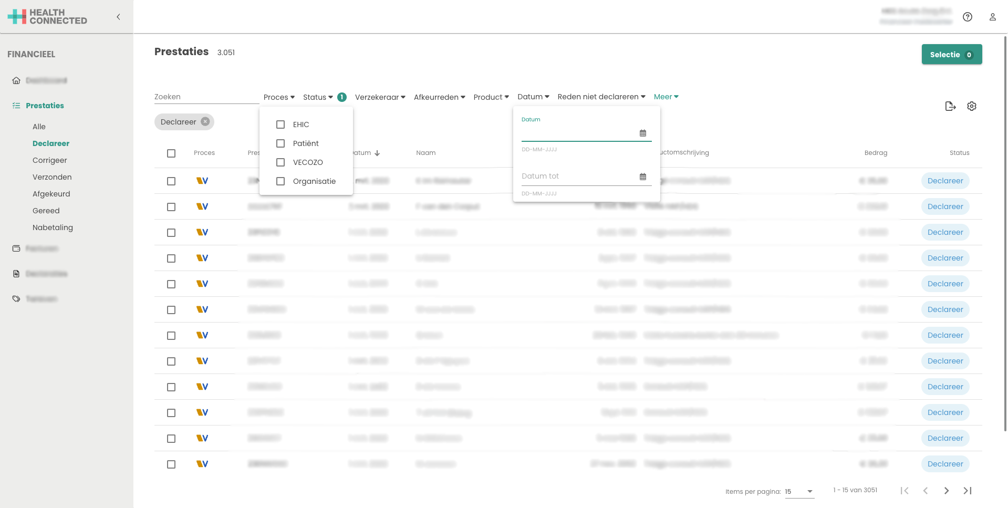The width and height of the screenshot is (1008, 508).
Task: Expand the Verzekeraar filter dropdown
Action: tap(380, 97)
